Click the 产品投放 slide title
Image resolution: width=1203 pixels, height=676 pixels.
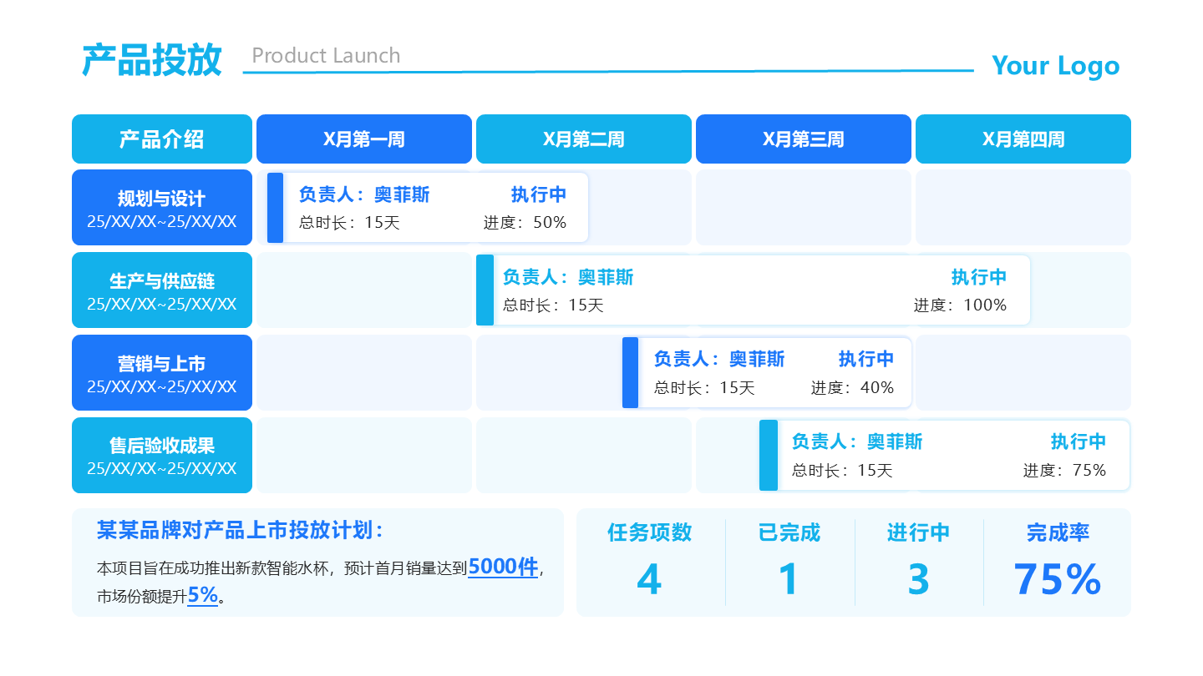[x=152, y=60]
